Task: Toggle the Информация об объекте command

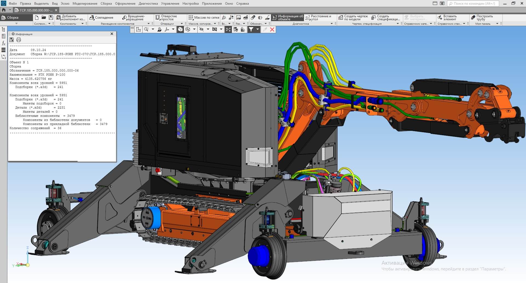Action: [288, 18]
